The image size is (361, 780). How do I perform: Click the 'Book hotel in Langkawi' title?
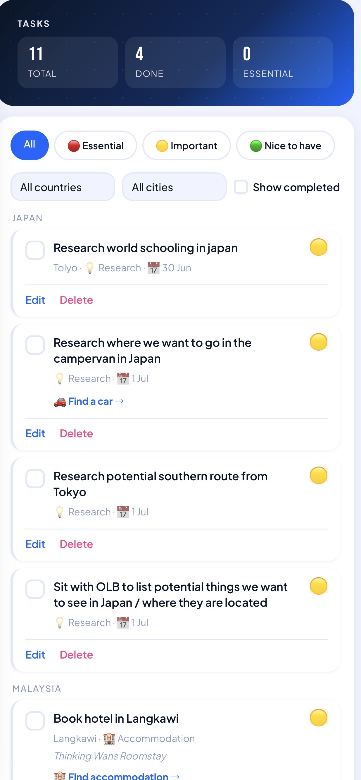pyautogui.click(x=116, y=718)
